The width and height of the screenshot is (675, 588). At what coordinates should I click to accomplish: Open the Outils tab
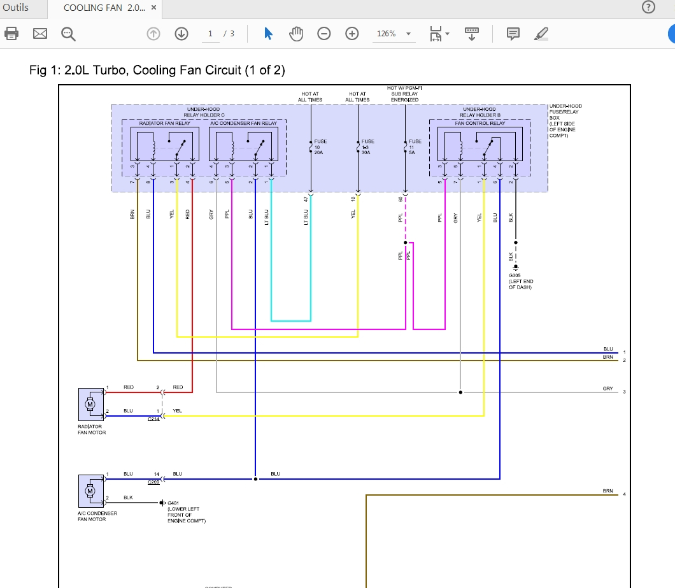click(x=15, y=8)
